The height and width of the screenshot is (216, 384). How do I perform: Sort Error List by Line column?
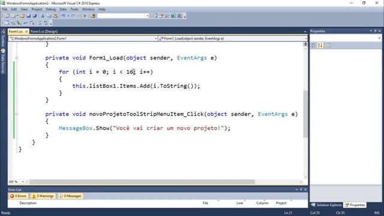[239, 203]
